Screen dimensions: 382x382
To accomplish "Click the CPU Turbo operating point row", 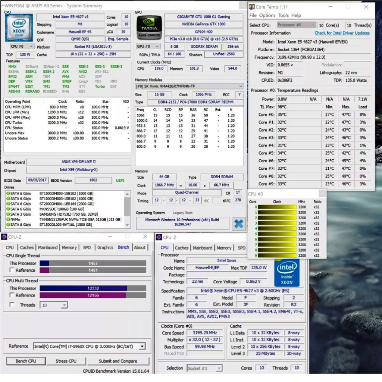I will (67, 122).
